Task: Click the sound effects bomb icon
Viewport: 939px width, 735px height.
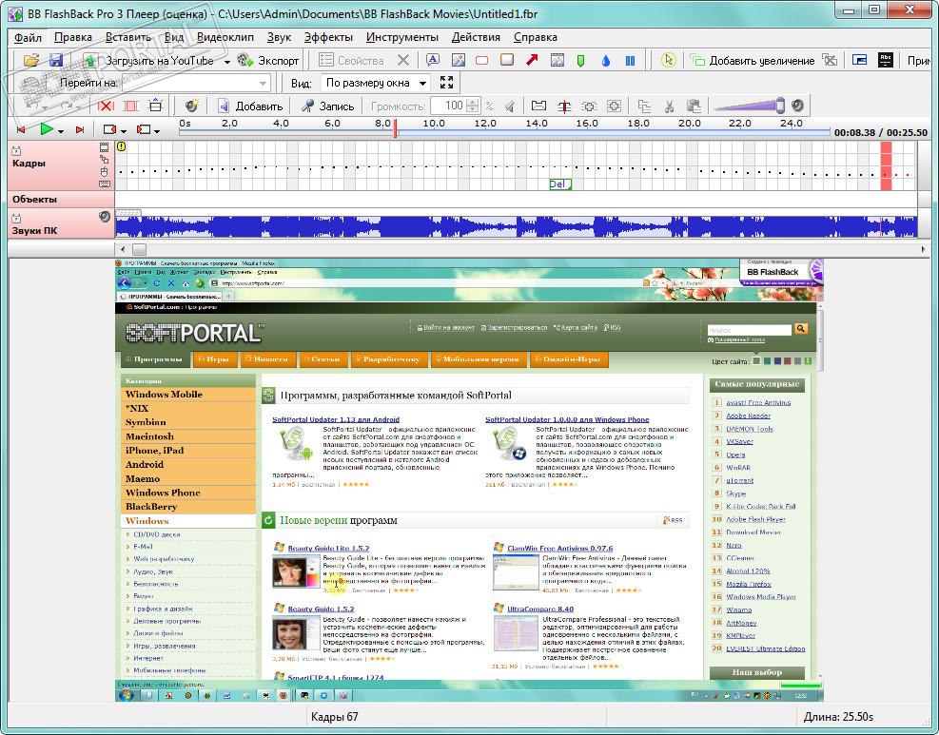Action: (x=191, y=106)
